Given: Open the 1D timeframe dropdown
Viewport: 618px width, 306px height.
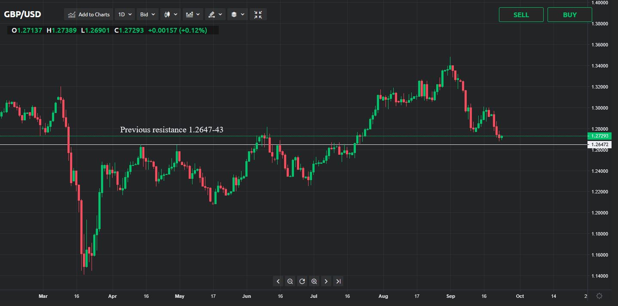Looking at the screenshot, I should tap(125, 14).
